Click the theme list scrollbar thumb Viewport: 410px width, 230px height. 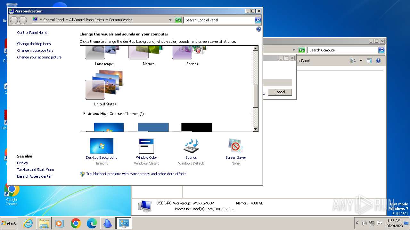(x=256, y=96)
